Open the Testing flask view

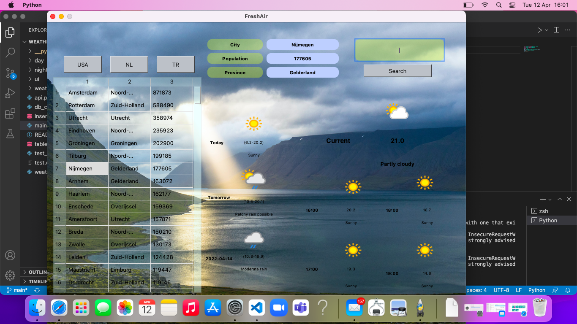pyautogui.click(x=10, y=134)
